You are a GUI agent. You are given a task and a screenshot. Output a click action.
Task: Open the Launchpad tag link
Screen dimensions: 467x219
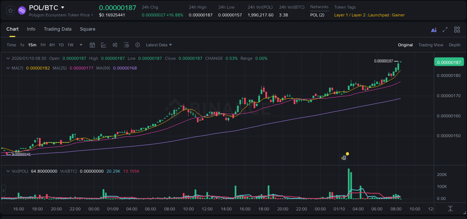tap(378, 15)
